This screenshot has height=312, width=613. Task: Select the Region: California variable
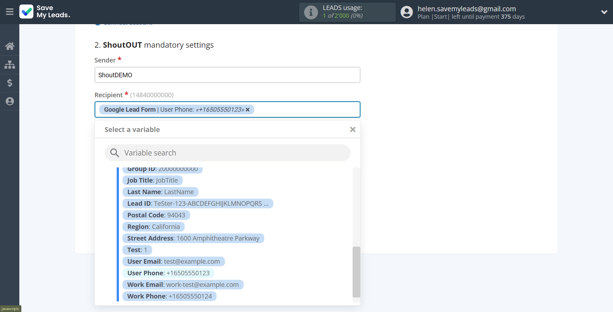click(153, 227)
